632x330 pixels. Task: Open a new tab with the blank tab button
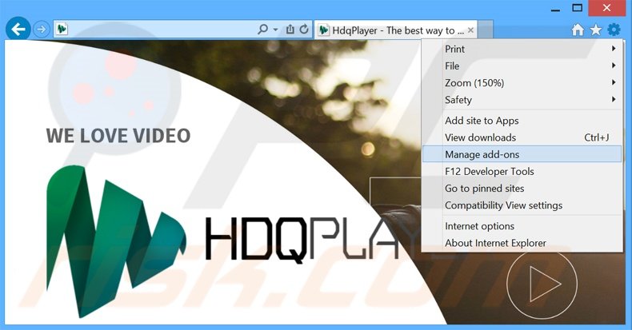pyautogui.click(x=485, y=30)
